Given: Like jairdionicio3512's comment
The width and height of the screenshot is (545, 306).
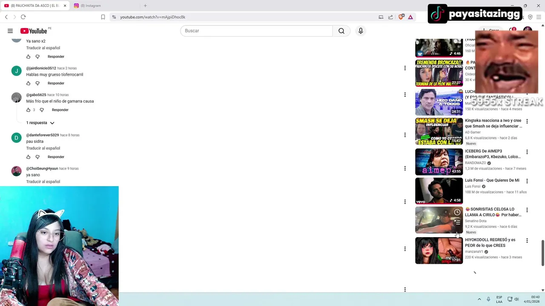Looking at the screenshot, I should [29, 83].
